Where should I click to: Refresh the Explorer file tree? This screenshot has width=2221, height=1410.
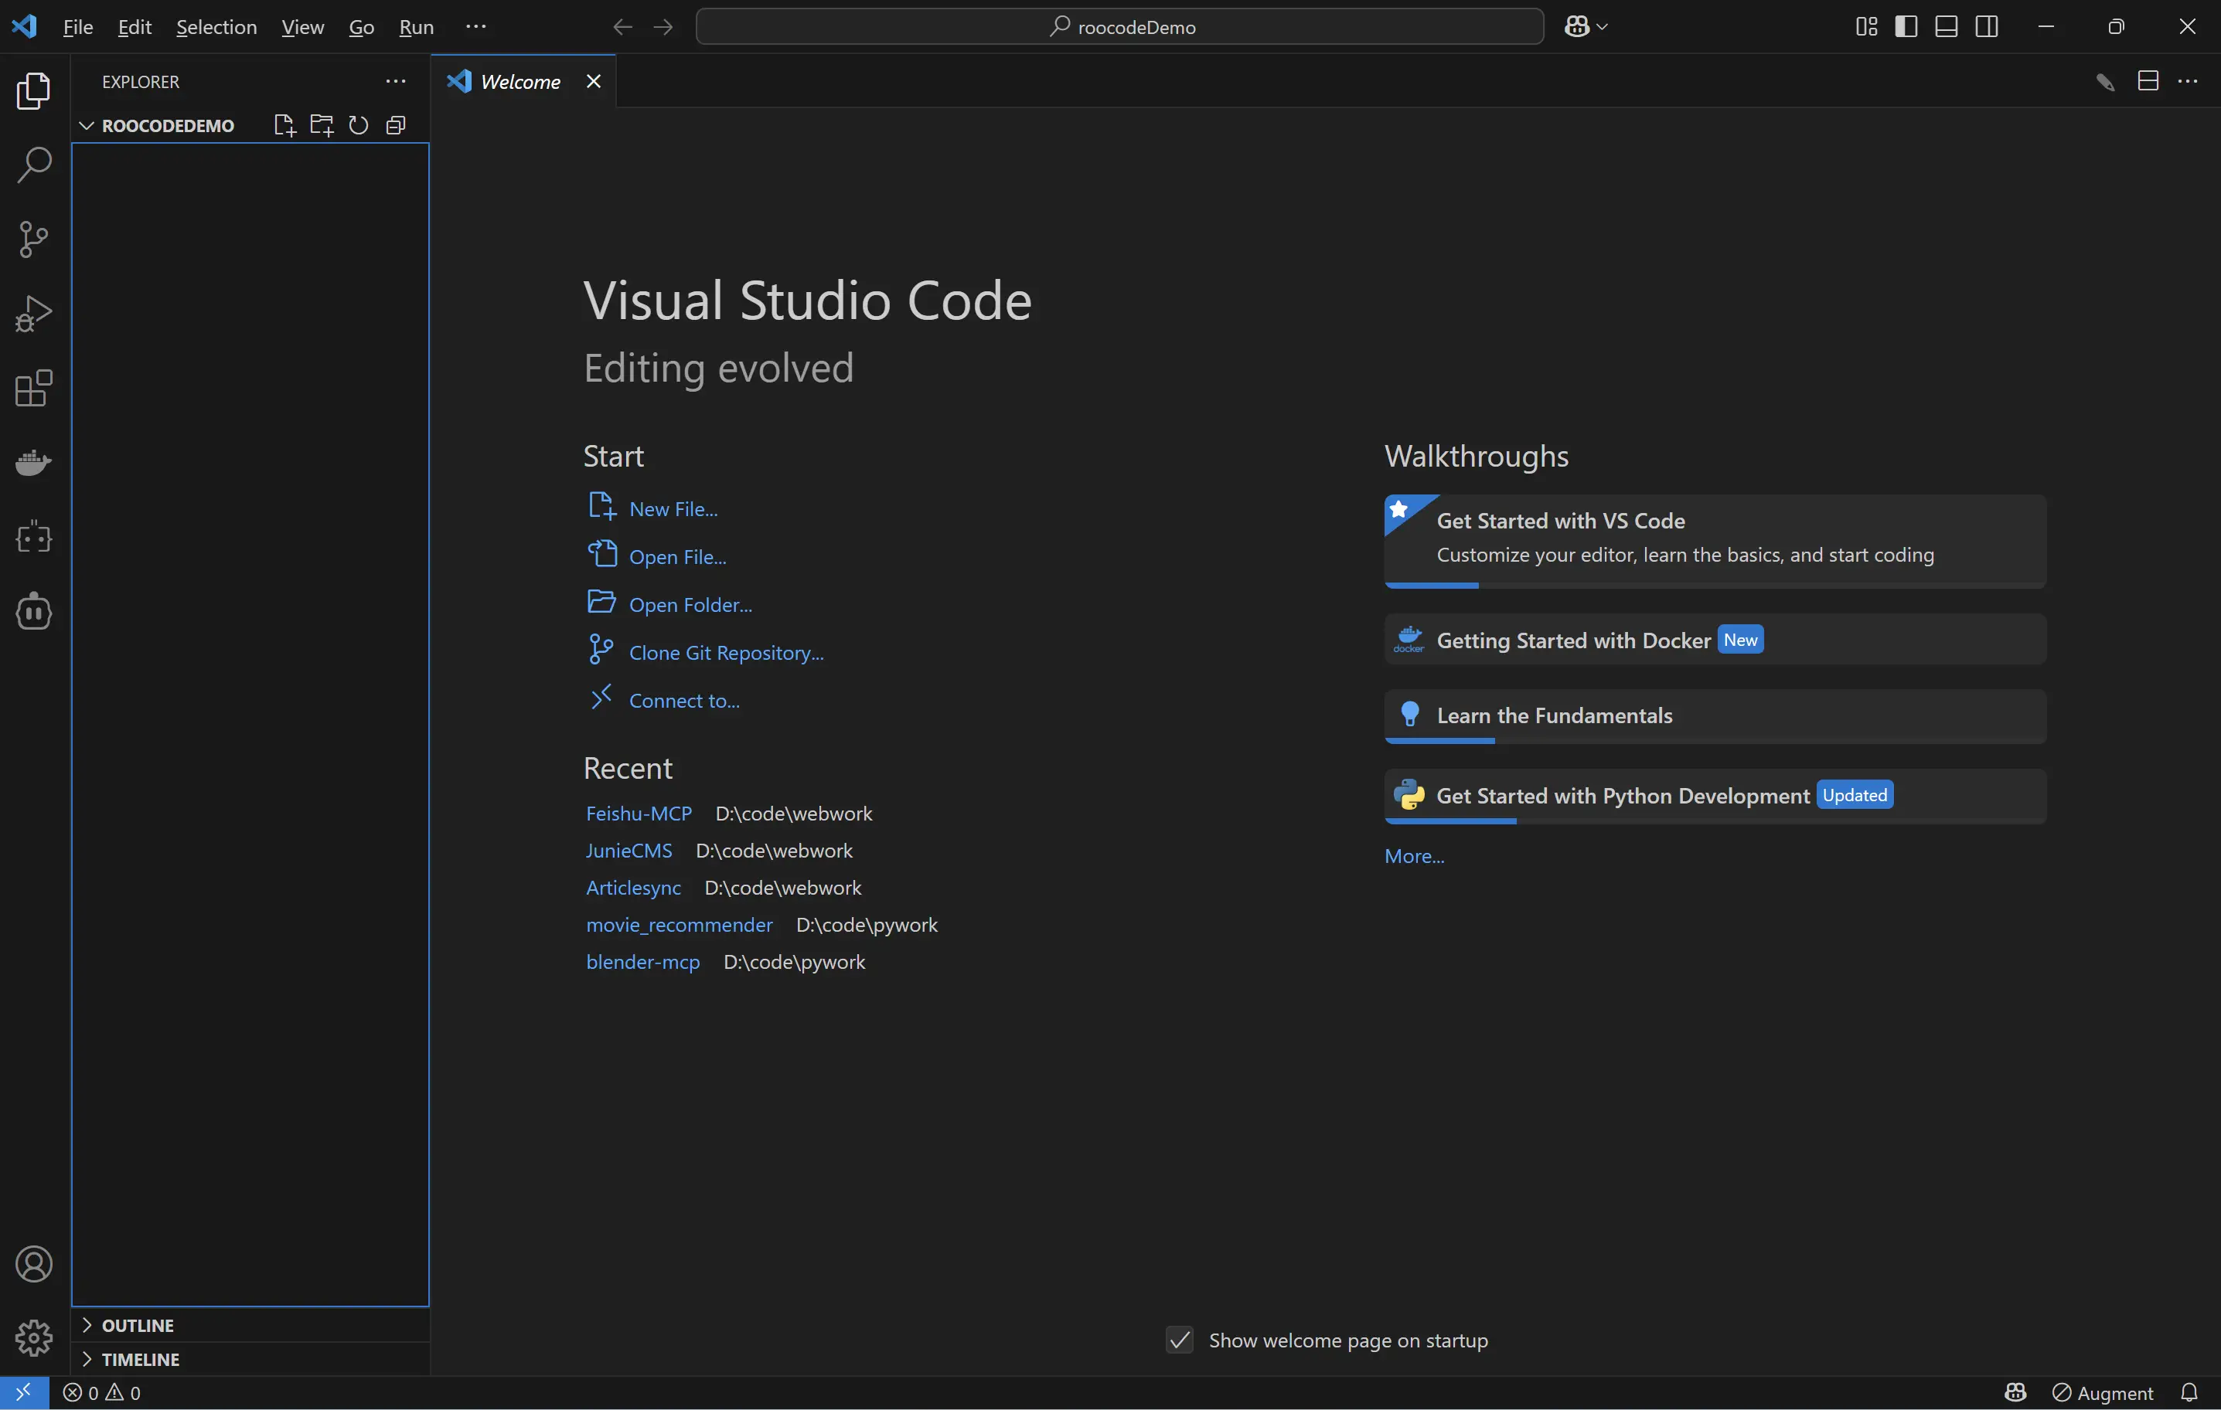click(x=359, y=125)
